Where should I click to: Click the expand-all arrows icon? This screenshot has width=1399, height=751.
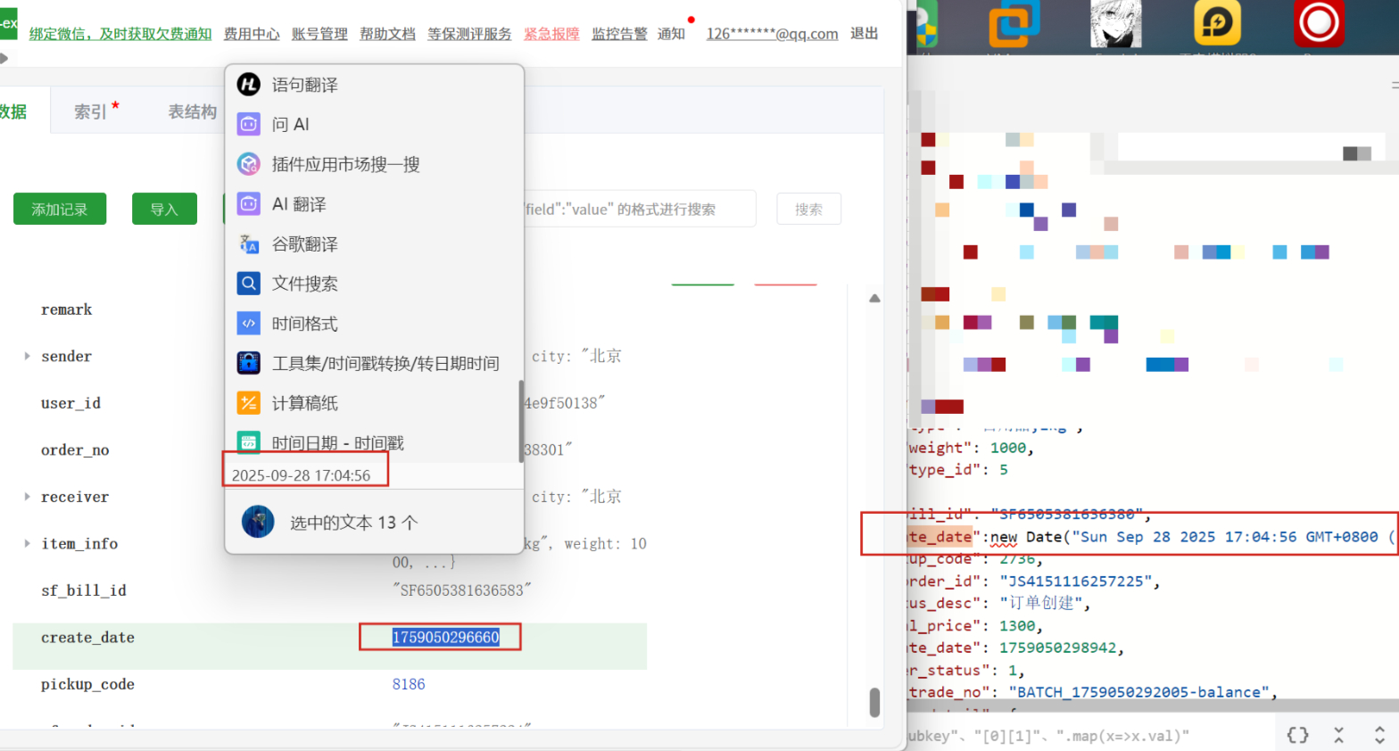point(1379,735)
